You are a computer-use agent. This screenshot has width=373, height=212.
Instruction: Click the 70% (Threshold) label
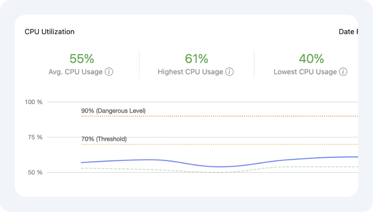(104, 139)
